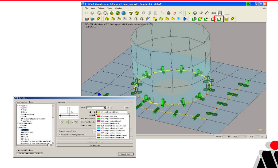Screen dimensions: 278x168
Task: Click the green satellite dish icon
Action: point(181,13)
